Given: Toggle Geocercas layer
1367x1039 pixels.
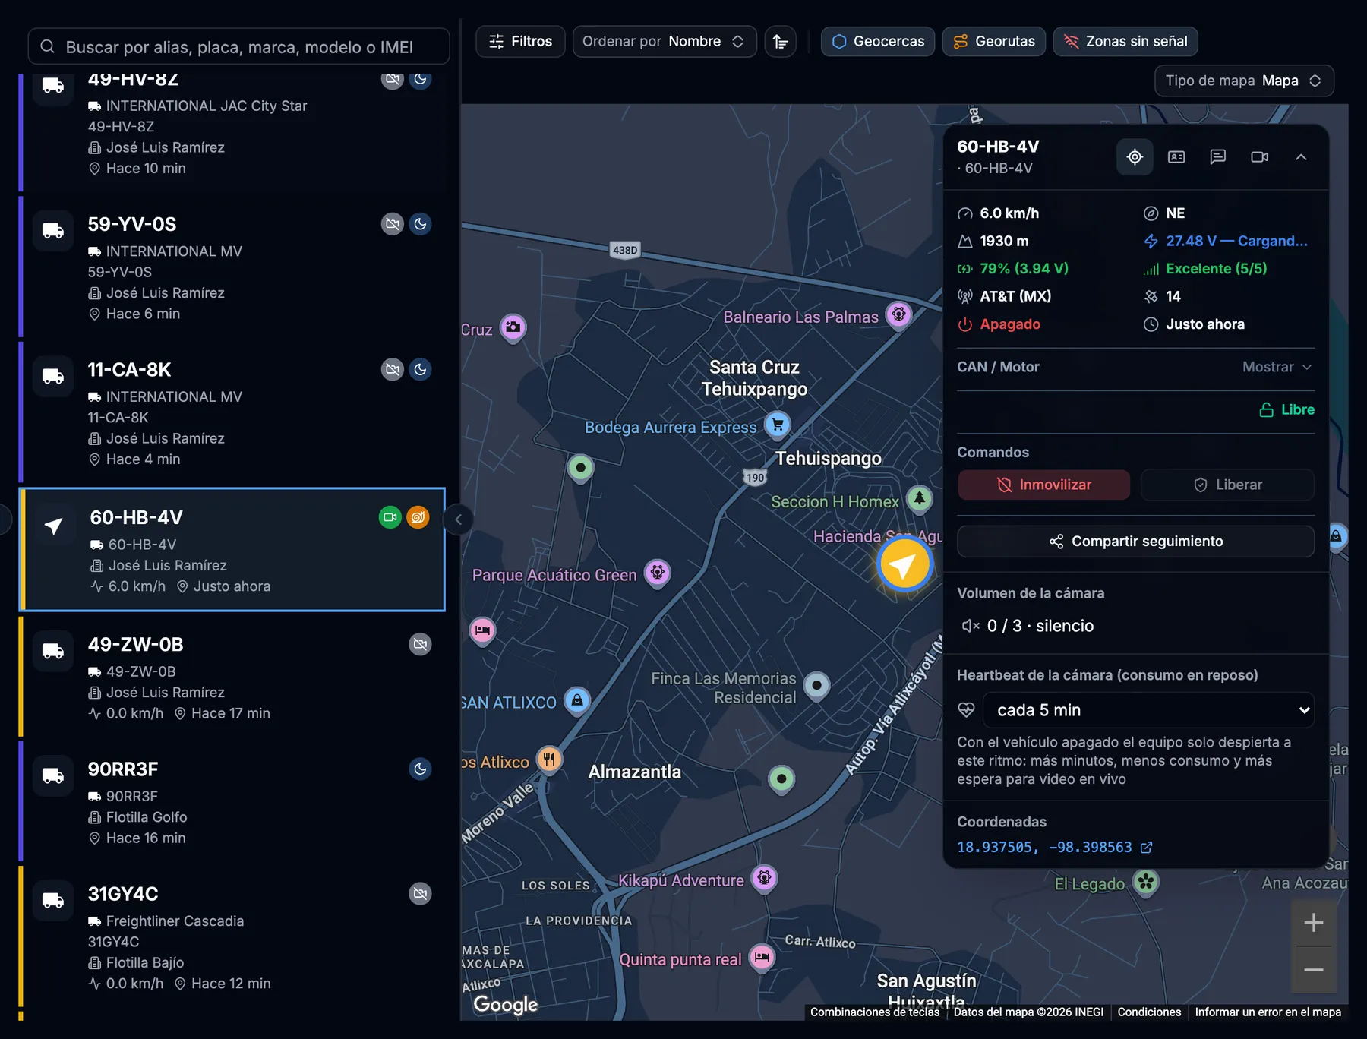Looking at the screenshot, I should click(877, 42).
